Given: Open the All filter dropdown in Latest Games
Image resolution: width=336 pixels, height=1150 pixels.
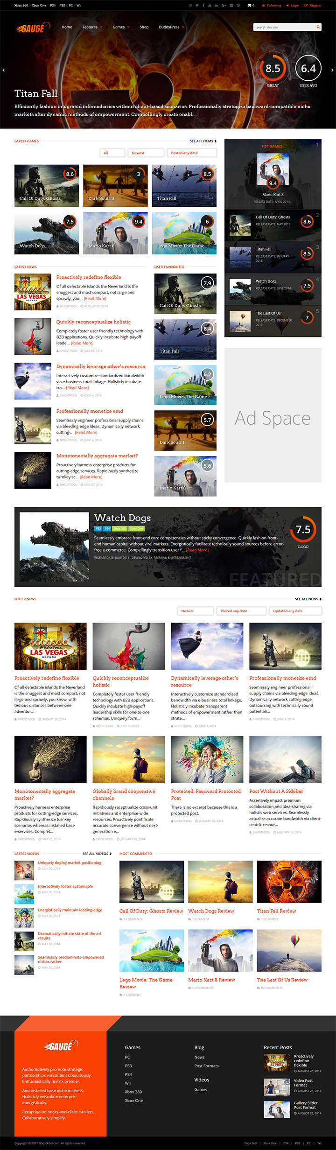Looking at the screenshot, I should pyautogui.click(x=112, y=153).
